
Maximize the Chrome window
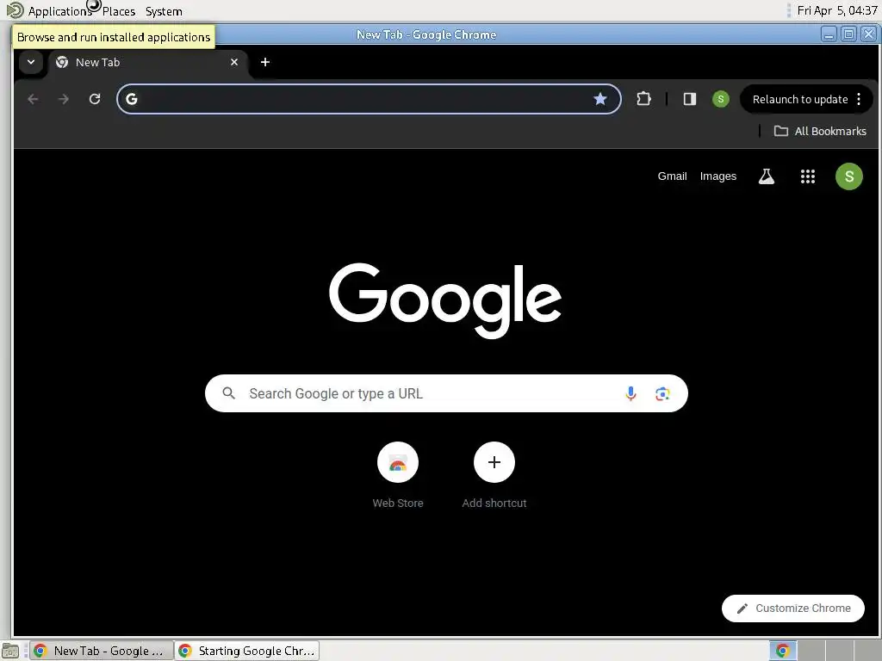(x=848, y=34)
